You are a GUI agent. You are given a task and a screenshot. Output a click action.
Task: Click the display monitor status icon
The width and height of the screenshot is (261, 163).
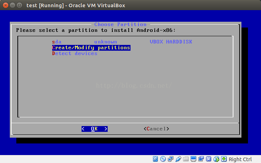pos(194,159)
